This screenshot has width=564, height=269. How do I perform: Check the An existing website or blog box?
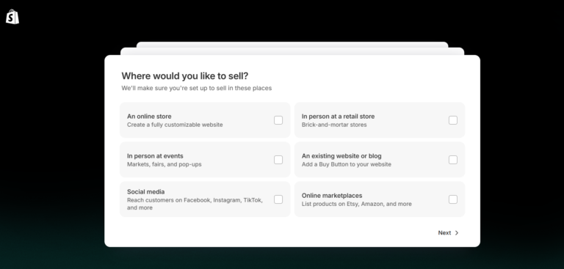click(453, 160)
